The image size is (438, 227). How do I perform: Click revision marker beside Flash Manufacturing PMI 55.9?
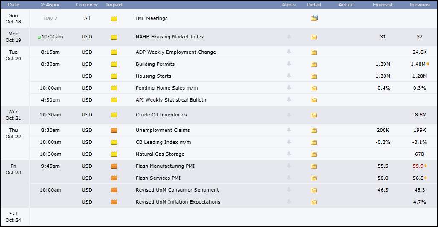point(426,166)
